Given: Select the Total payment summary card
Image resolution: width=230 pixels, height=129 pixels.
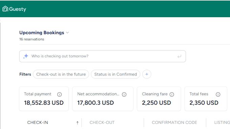Looking at the screenshot, I should click(x=44, y=99).
